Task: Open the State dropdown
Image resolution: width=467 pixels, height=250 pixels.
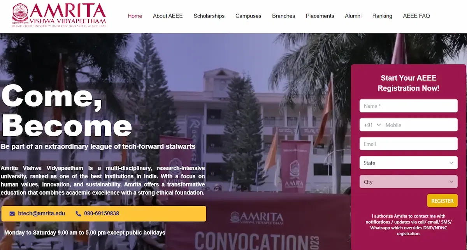Action: tap(409, 163)
